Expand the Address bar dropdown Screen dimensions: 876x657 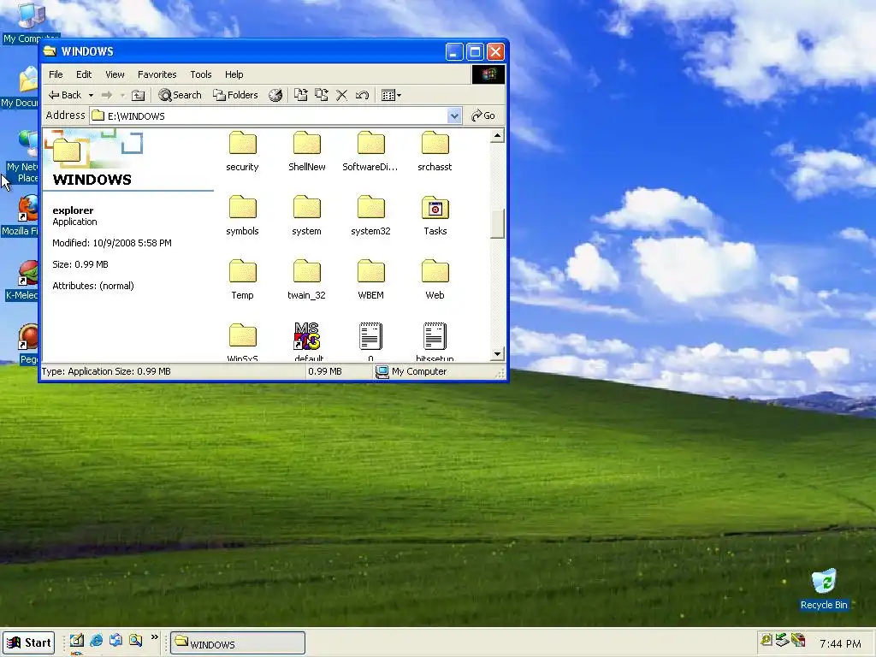tap(454, 115)
